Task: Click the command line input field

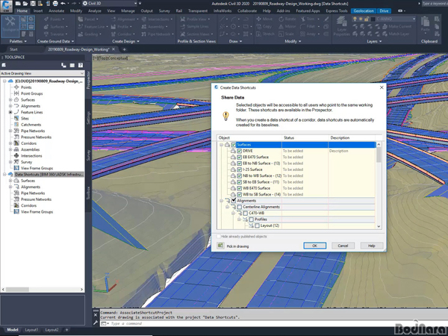Action: 274,323
